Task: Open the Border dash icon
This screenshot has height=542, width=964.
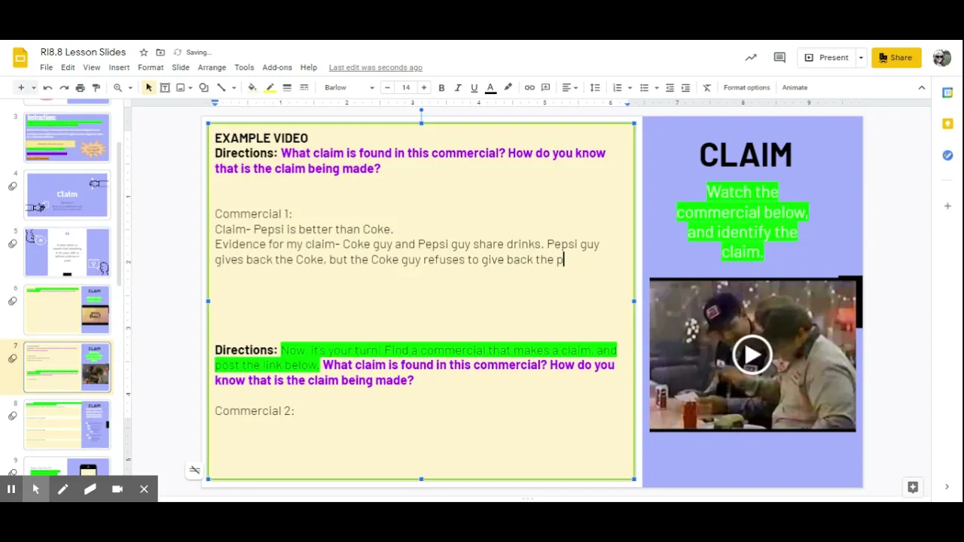Action: pos(304,88)
